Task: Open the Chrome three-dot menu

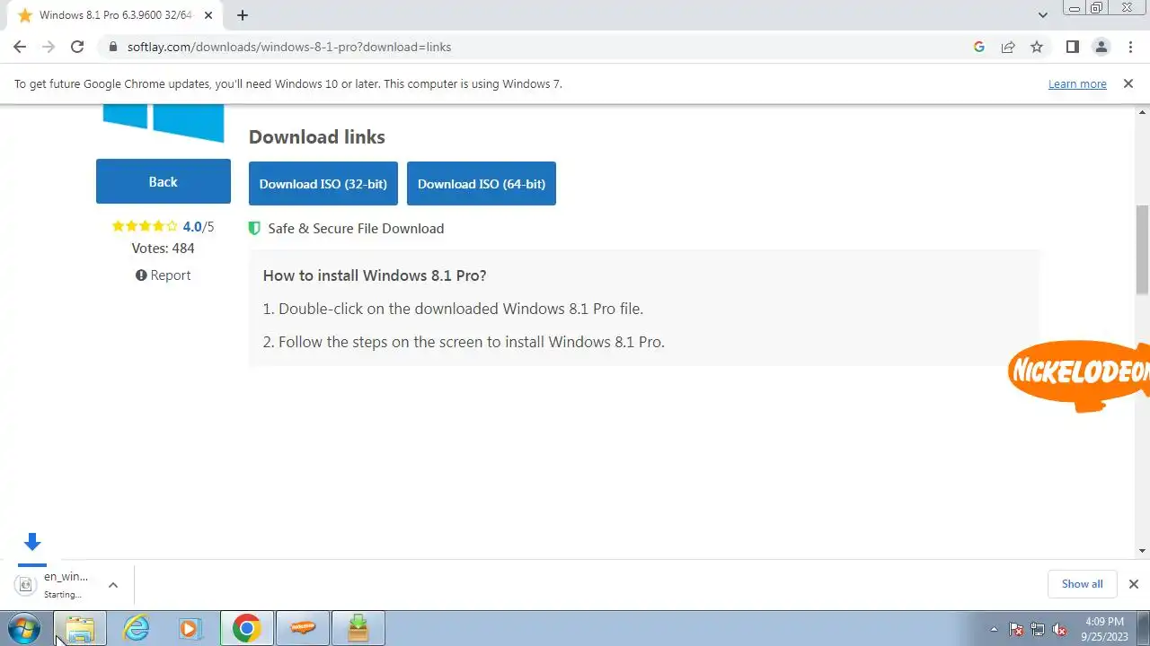Action: (x=1129, y=47)
